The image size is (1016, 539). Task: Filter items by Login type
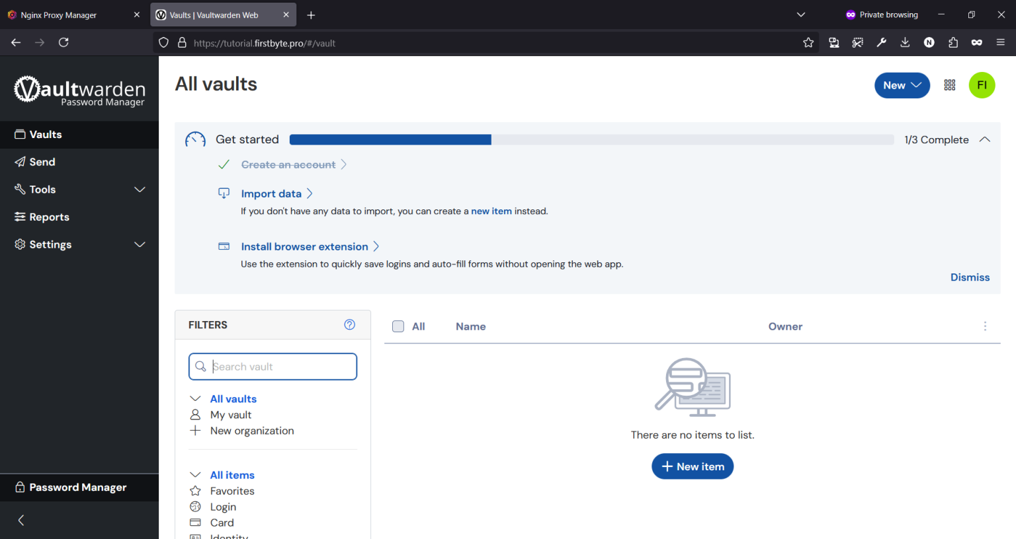pos(223,507)
